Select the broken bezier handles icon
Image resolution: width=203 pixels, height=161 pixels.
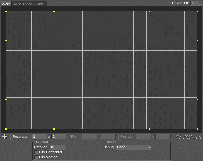[192, 137]
